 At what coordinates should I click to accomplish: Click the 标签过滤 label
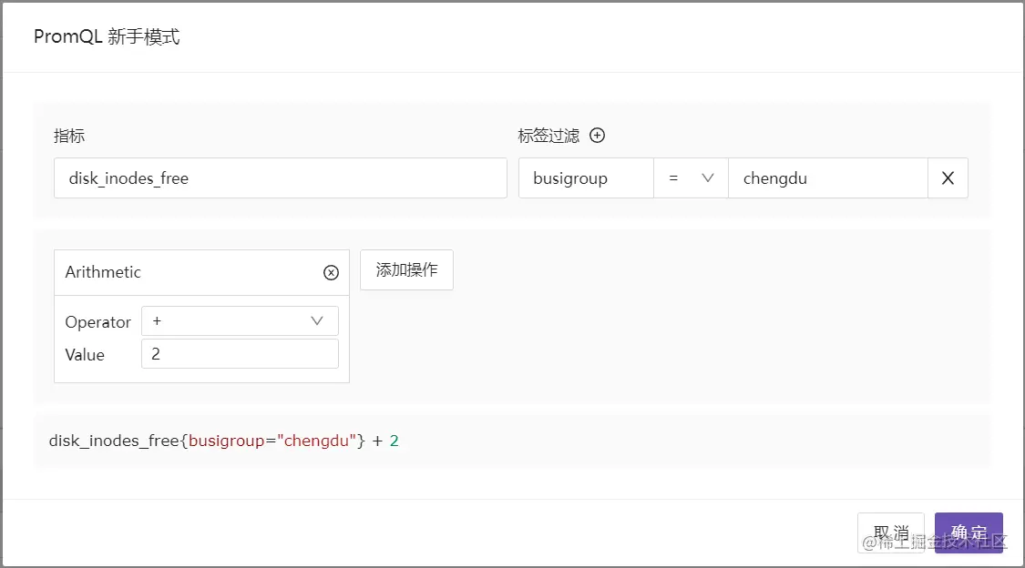click(x=548, y=136)
